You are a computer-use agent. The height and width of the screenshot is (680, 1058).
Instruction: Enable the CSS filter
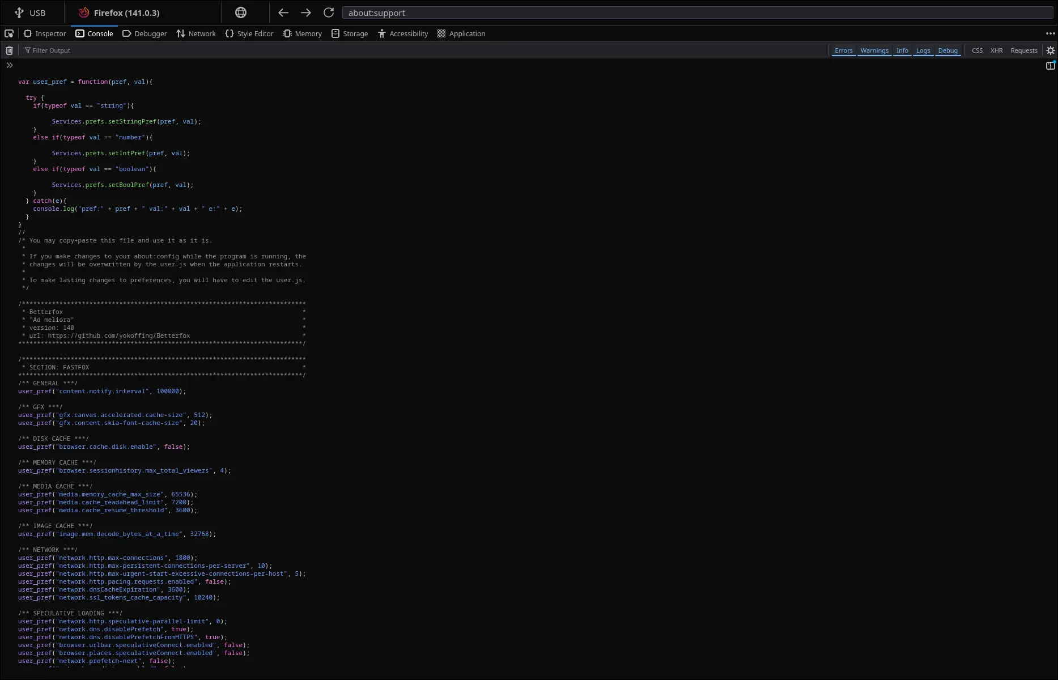pyautogui.click(x=977, y=50)
